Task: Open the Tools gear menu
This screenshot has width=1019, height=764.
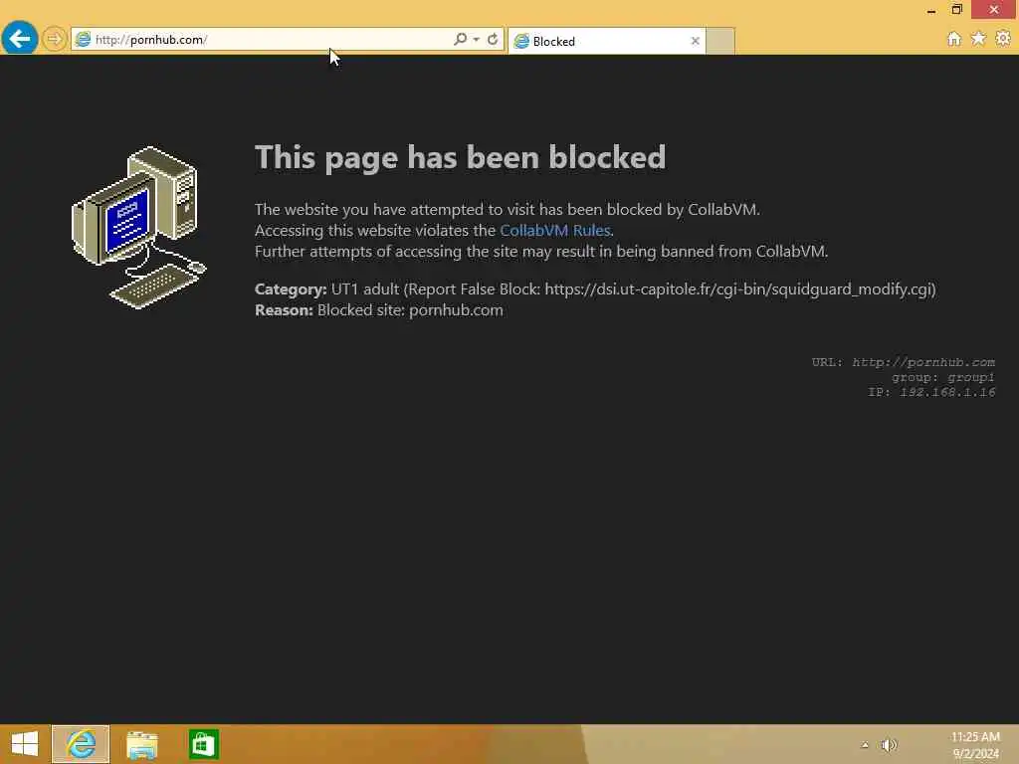Action: [1003, 39]
